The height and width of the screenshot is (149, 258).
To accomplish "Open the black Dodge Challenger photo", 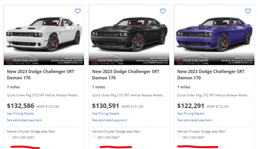I will tap(129, 35).
